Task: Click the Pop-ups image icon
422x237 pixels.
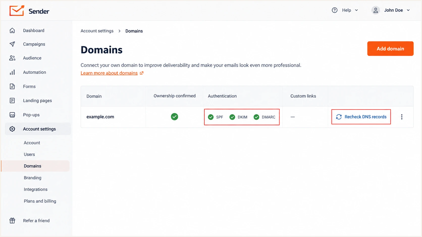Action: click(12, 115)
